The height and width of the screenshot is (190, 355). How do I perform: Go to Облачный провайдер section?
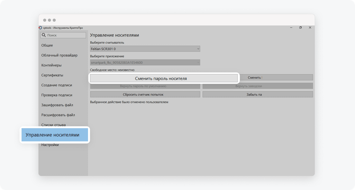click(59, 55)
